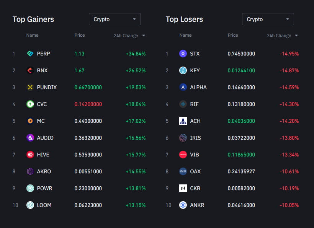Viewport: 314px width, 228px height.
Task: Click the OAX coin icon
Action: coord(183,171)
